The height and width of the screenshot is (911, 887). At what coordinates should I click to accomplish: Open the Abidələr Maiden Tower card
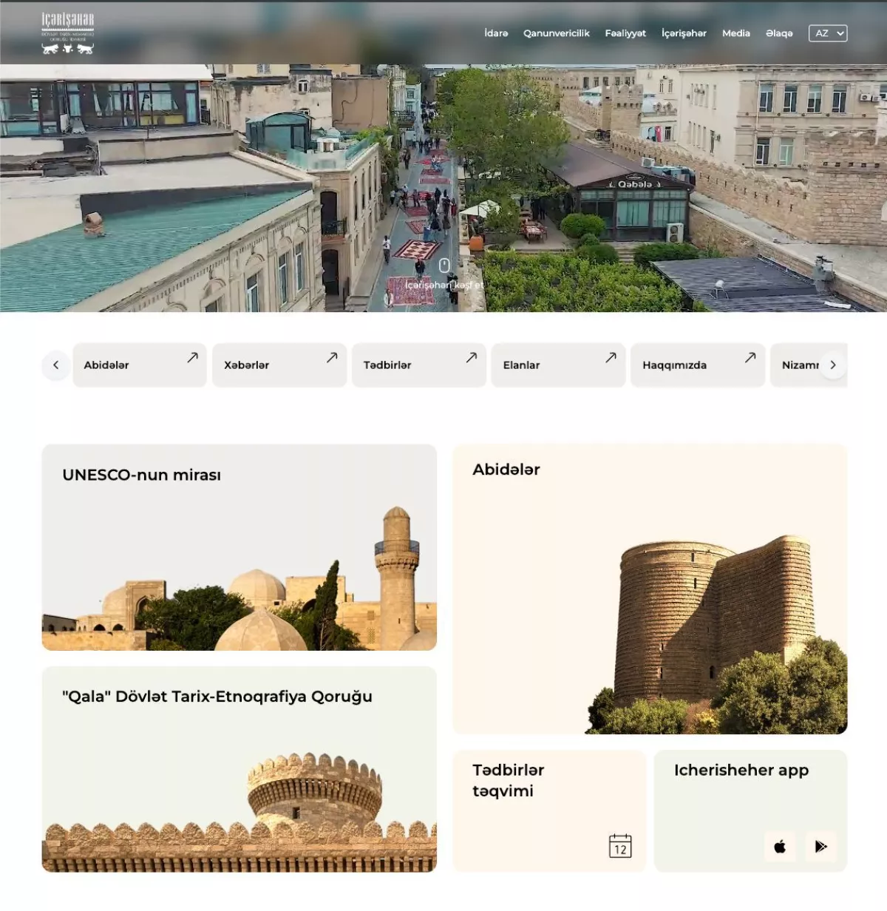(650, 589)
